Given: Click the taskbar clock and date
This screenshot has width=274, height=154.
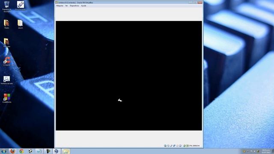Looking at the screenshot, I should [266, 151].
